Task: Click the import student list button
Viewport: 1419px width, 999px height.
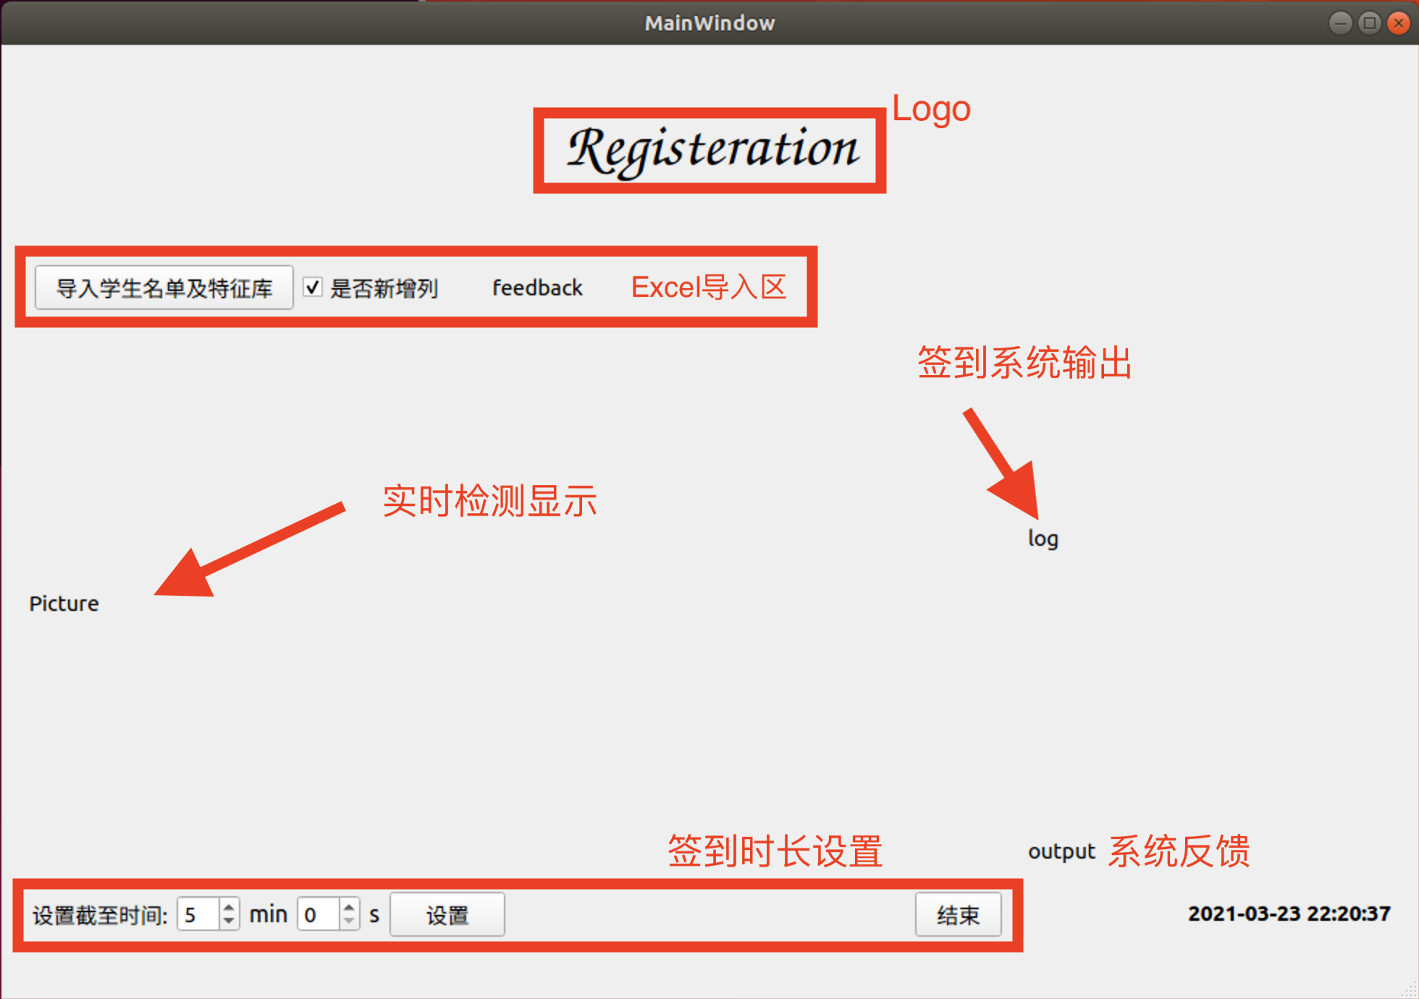Action: [x=164, y=288]
